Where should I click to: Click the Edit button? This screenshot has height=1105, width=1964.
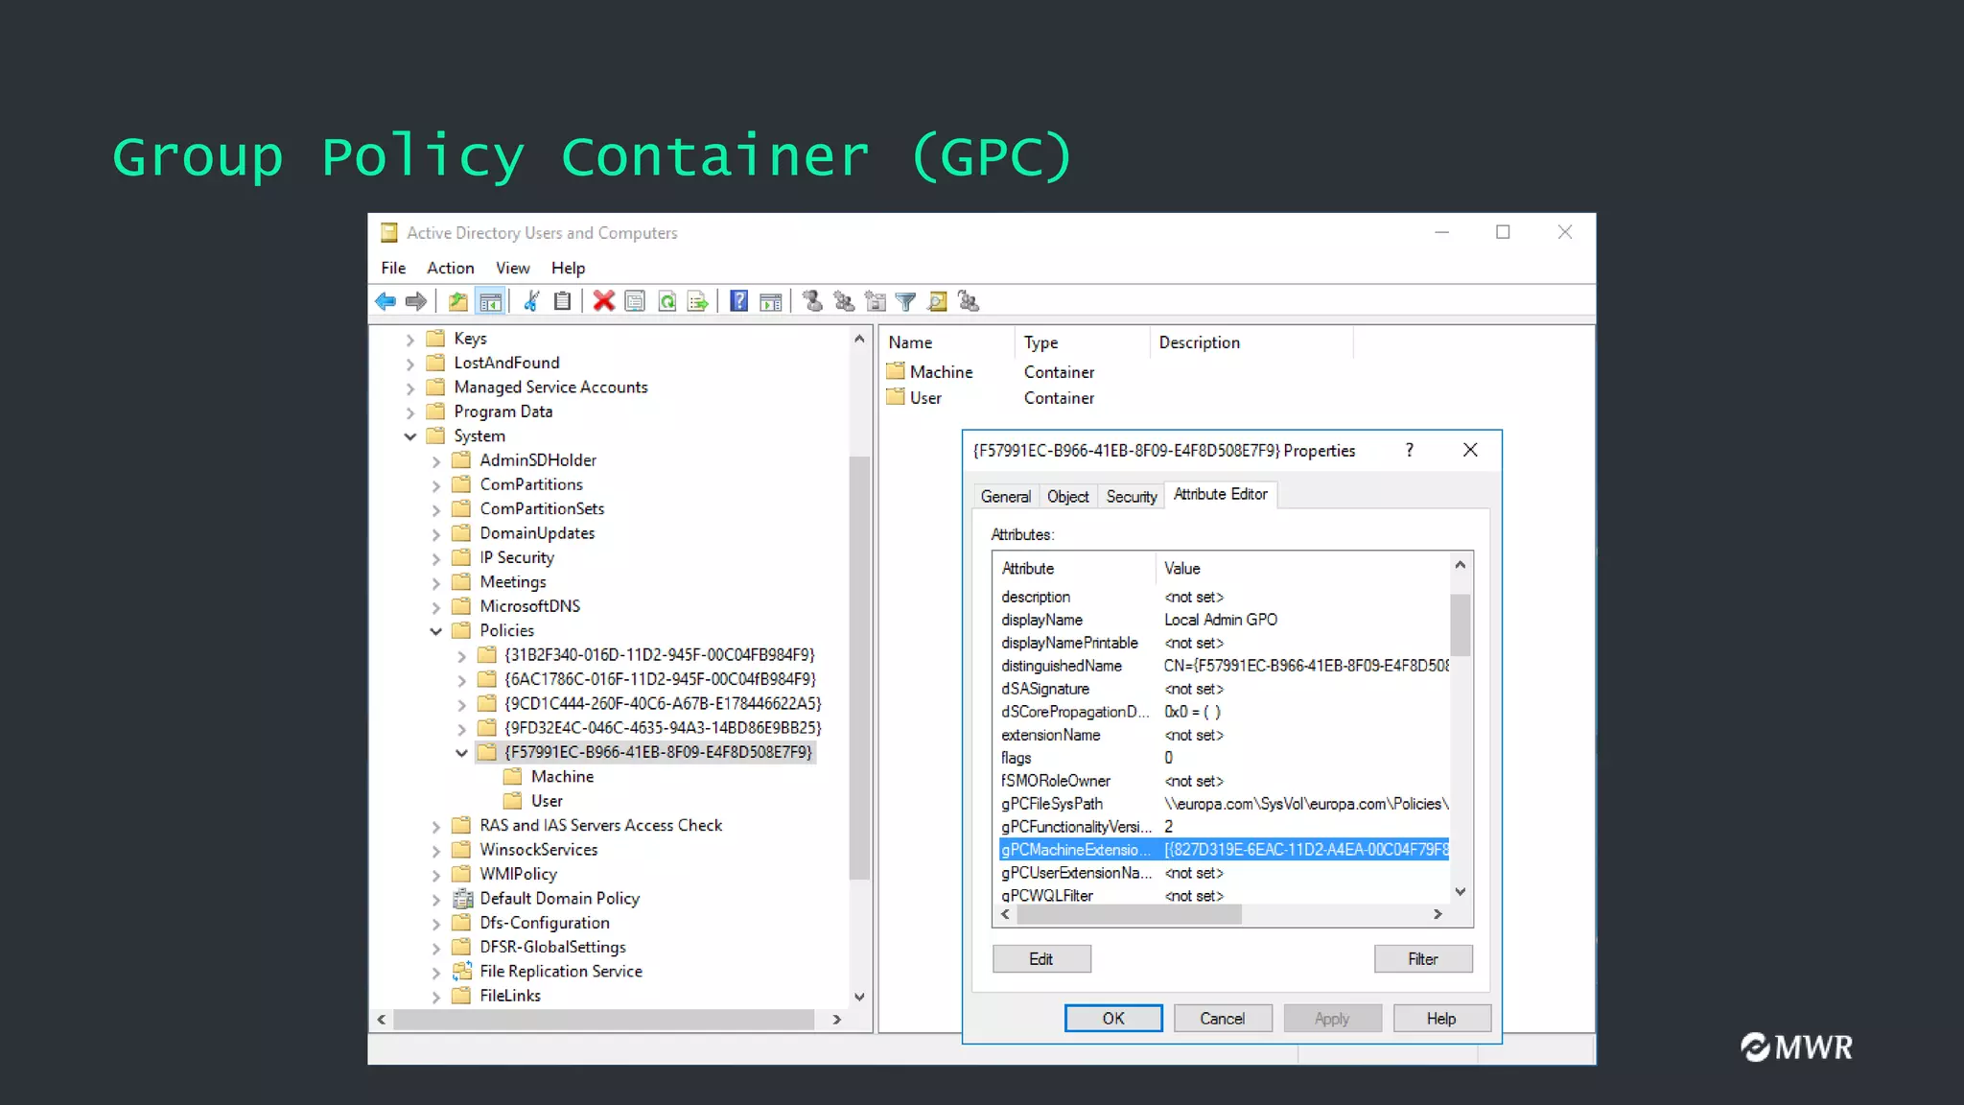point(1041,959)
